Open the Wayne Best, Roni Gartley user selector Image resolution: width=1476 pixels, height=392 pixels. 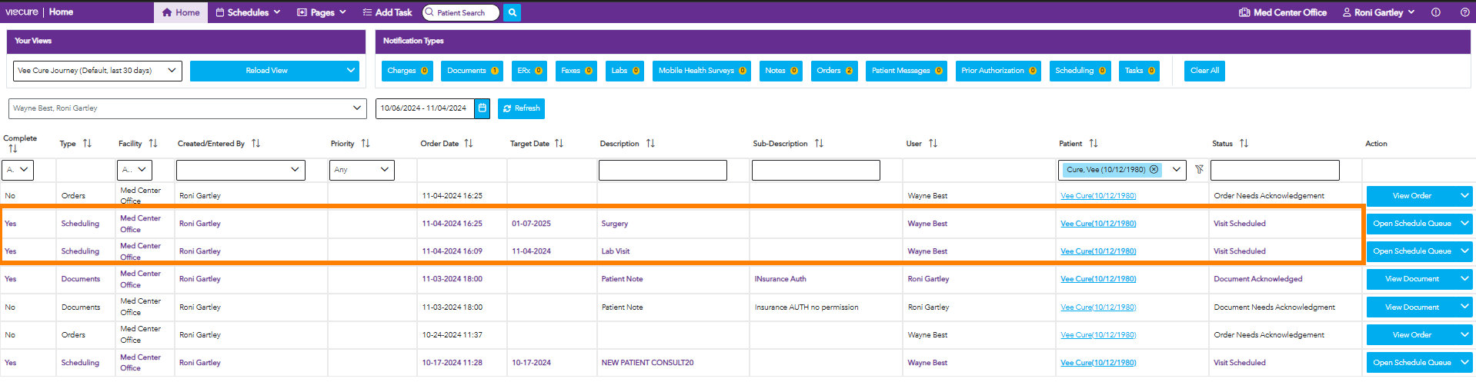(187, 108)
